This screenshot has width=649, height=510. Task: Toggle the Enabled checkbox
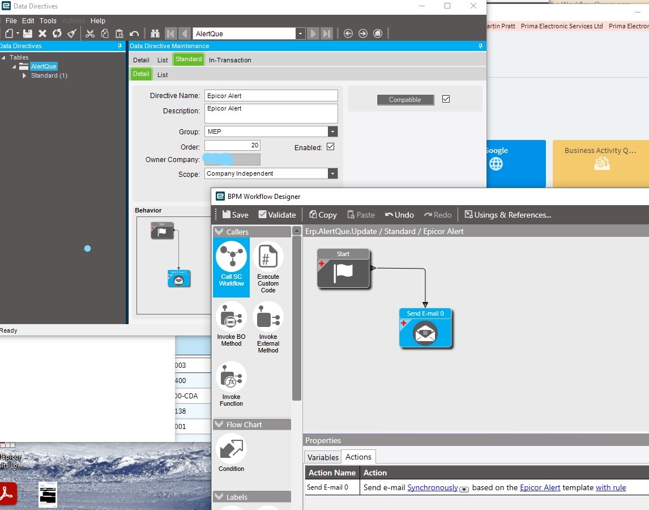point(330,147)
